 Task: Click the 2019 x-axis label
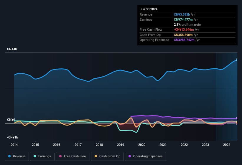[x=121, y=145]
